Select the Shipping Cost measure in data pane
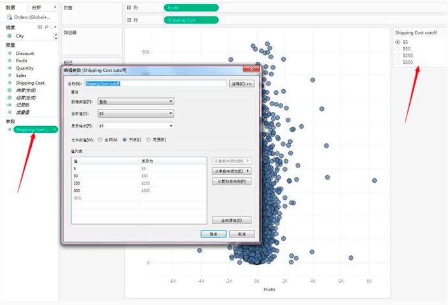The height and width of the screenshot is (305, 448). coord(30,83)
